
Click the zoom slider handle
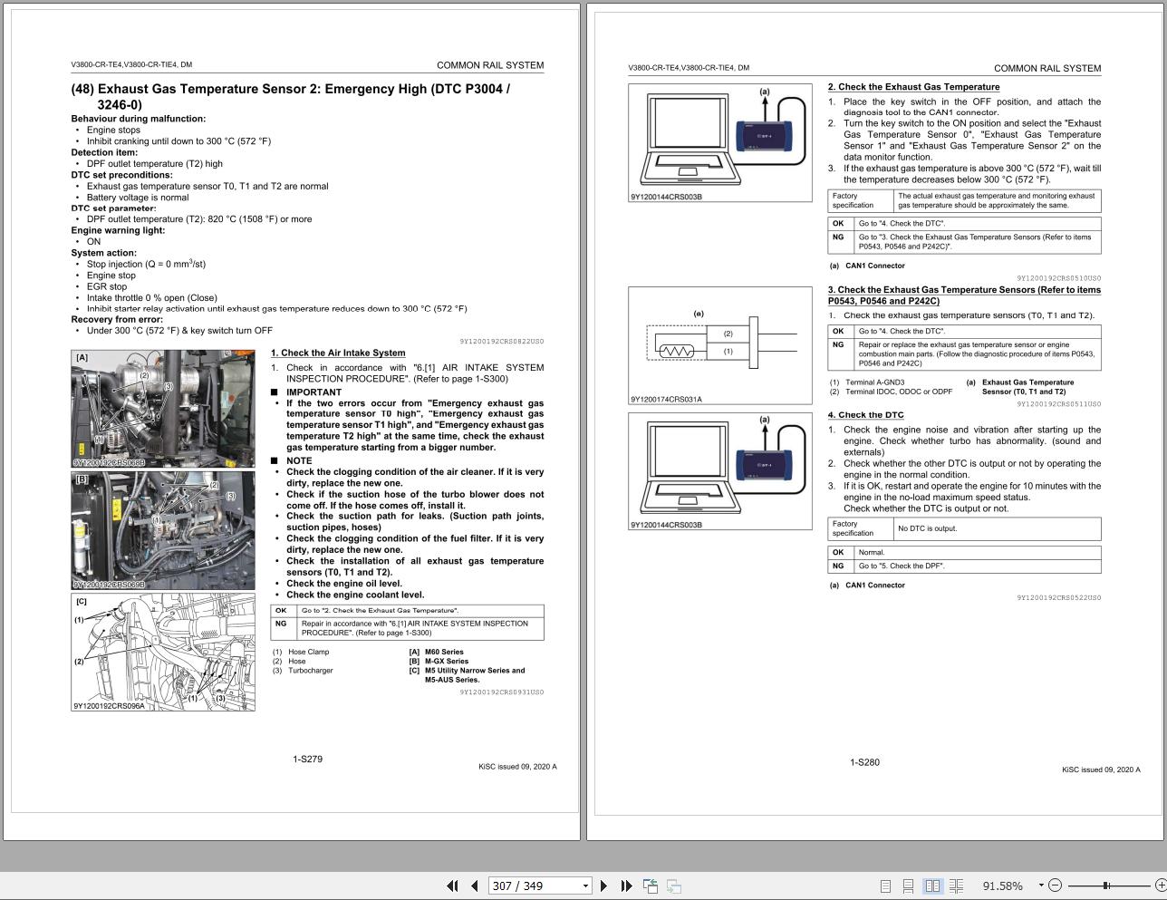(x=1106, y=885)
